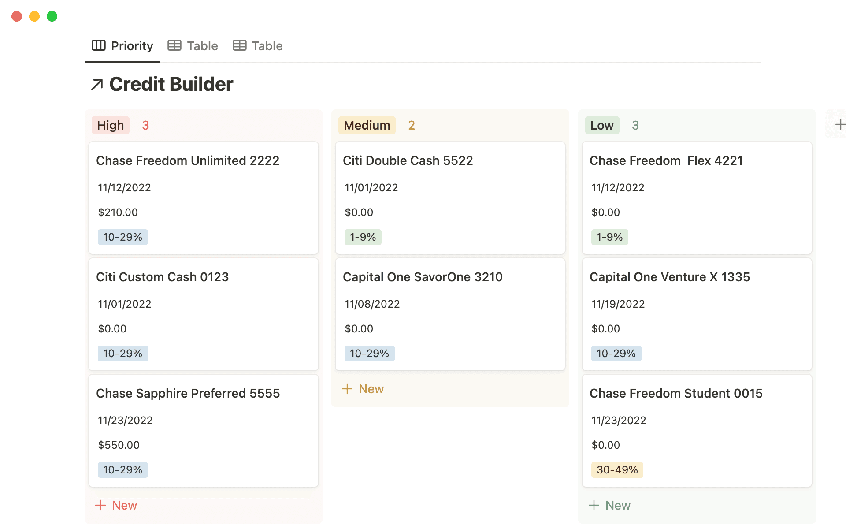Add a New card in High column
The width and height of the screenshot is (846, 529).
point(116,505)
